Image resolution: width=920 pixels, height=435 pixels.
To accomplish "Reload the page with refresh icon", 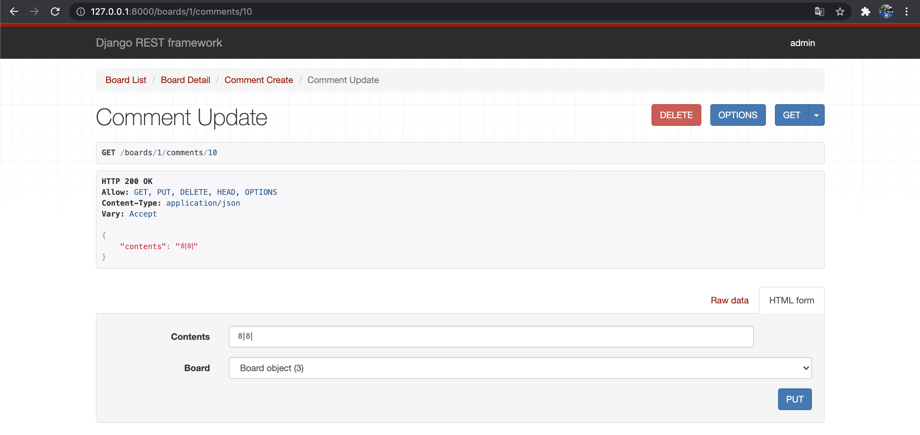I will point(55,11).
